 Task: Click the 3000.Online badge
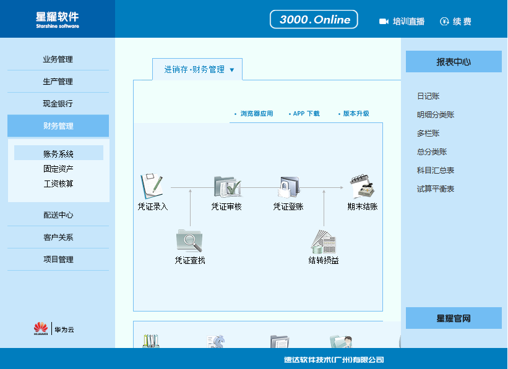coord(314,19)
